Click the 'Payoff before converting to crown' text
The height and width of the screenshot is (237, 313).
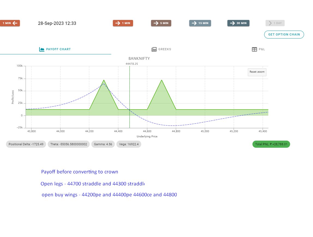point(80,172)
